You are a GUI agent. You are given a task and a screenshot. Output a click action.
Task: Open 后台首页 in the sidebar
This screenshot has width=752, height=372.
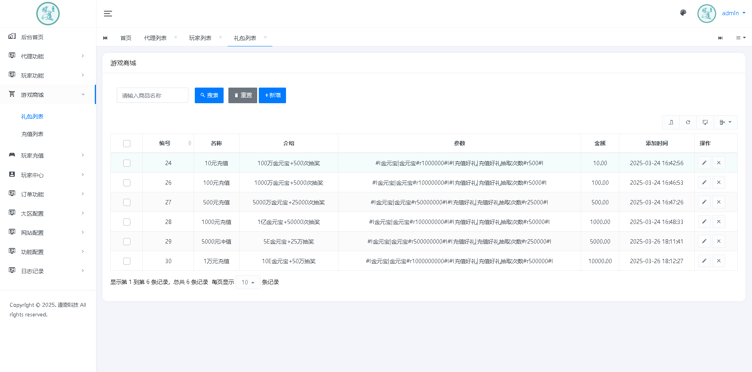click(x=48, y=37)
